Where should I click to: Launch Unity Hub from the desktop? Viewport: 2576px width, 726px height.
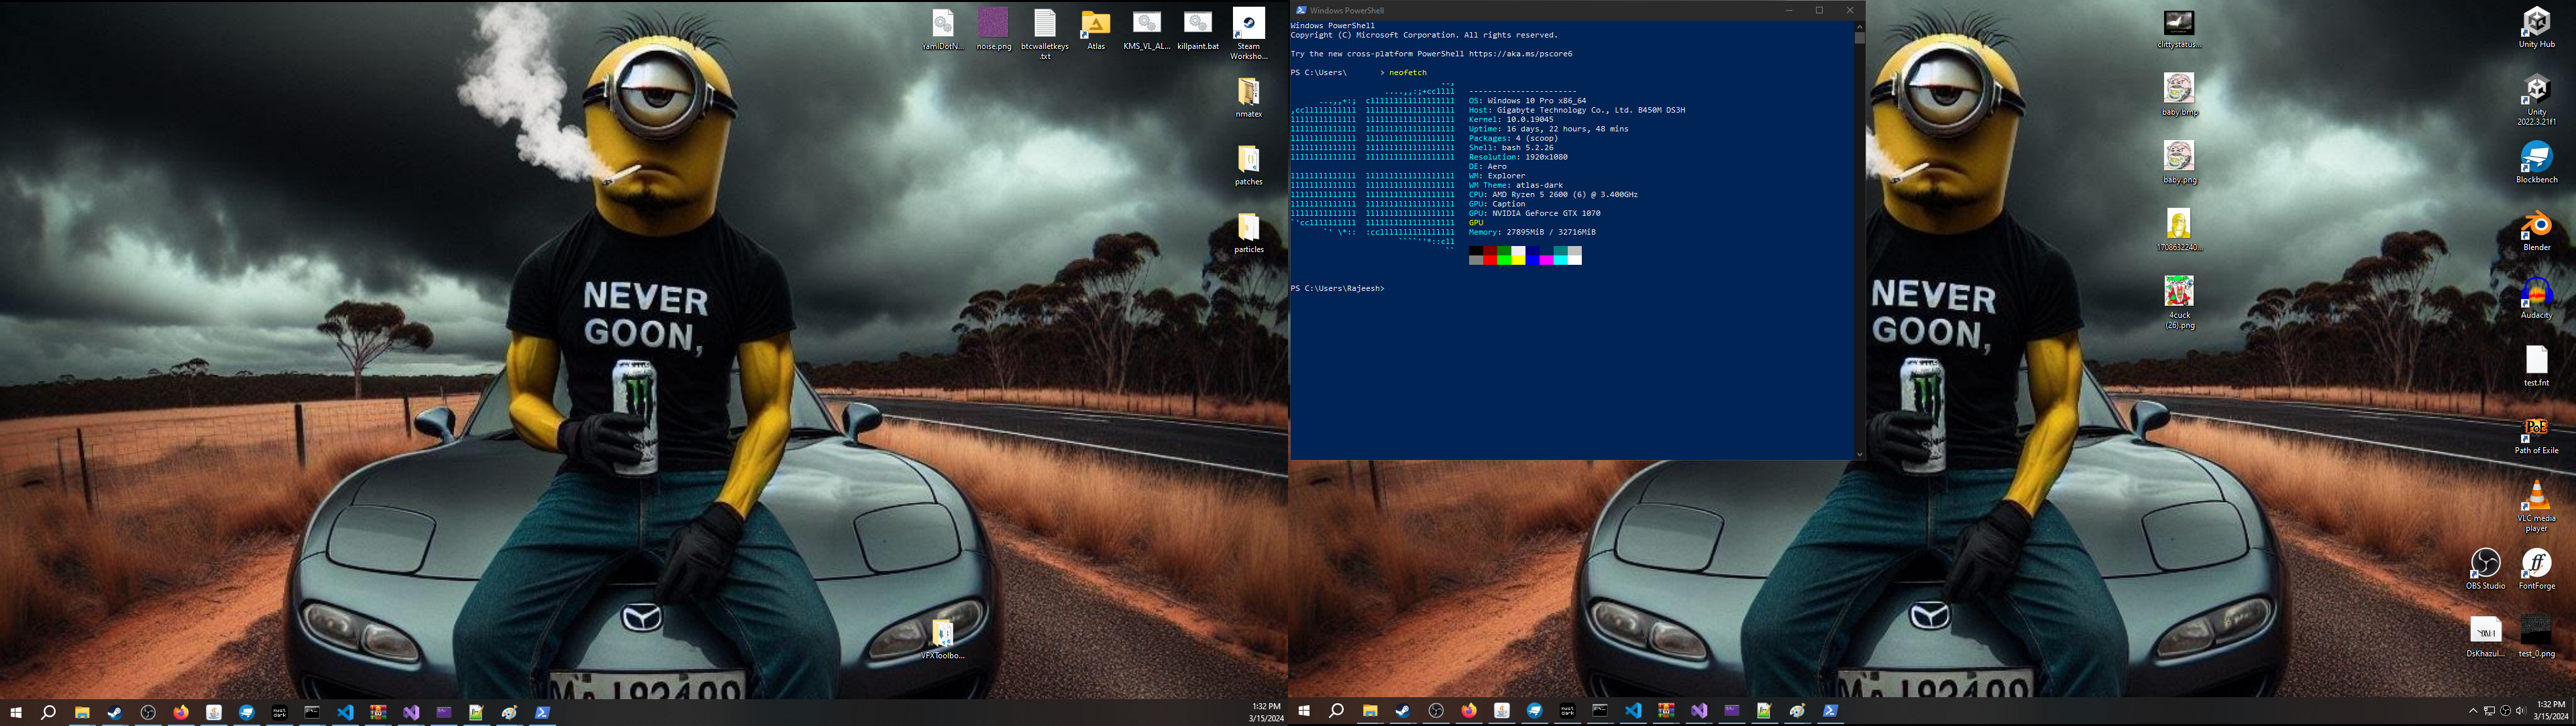2536,28
